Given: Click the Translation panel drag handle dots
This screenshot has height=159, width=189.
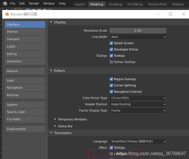Looking at the screenshot, I should (x=186, y=133).
